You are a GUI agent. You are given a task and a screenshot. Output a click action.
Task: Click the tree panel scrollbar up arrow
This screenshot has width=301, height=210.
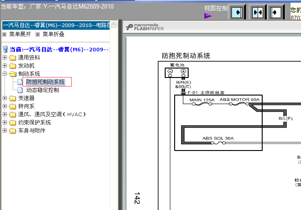pos(114,24)
